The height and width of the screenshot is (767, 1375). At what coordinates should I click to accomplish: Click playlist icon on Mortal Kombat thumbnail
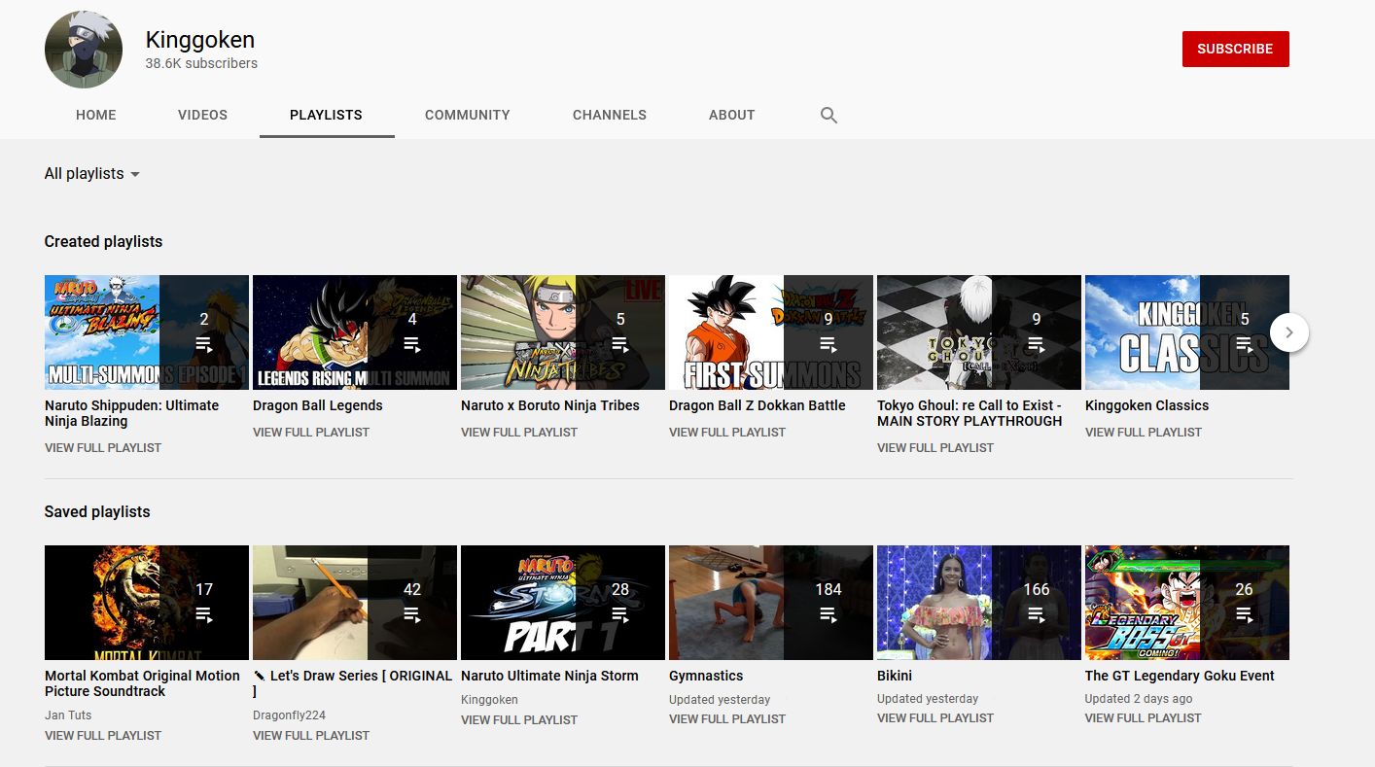204,614
